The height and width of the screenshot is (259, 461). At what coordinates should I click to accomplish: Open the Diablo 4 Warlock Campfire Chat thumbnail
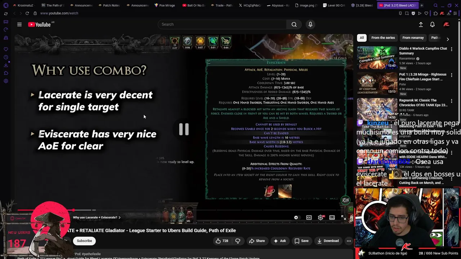coord(377,57)
